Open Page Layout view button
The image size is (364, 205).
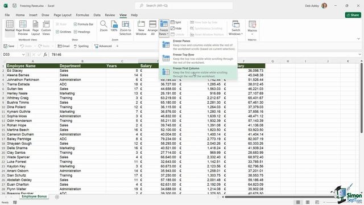coord(35,28)
